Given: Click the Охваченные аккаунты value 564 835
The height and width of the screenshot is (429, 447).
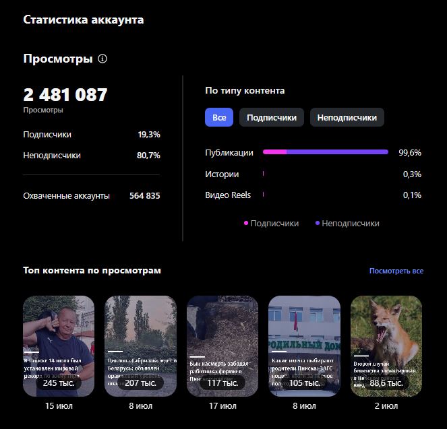Looking at the screenshot, I should (144, 195).
